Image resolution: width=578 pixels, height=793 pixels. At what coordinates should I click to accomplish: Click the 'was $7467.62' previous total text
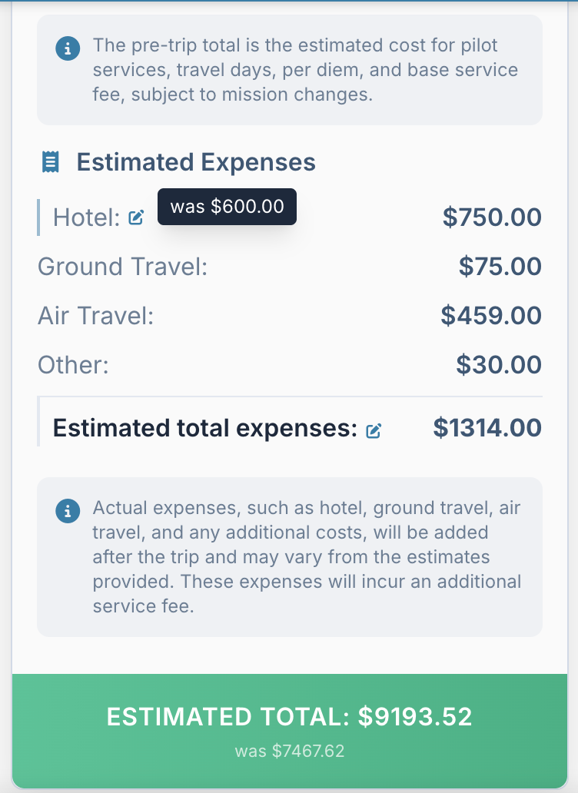pos(289,751)
